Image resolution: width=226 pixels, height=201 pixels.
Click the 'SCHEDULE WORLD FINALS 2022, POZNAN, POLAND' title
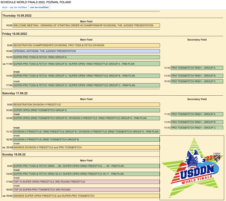36,2
